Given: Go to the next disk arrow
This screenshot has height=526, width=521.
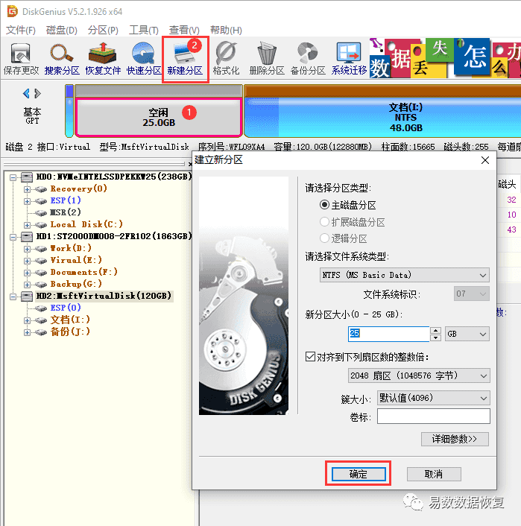Looking at the screenshot, I should click(x=37, y=93).
